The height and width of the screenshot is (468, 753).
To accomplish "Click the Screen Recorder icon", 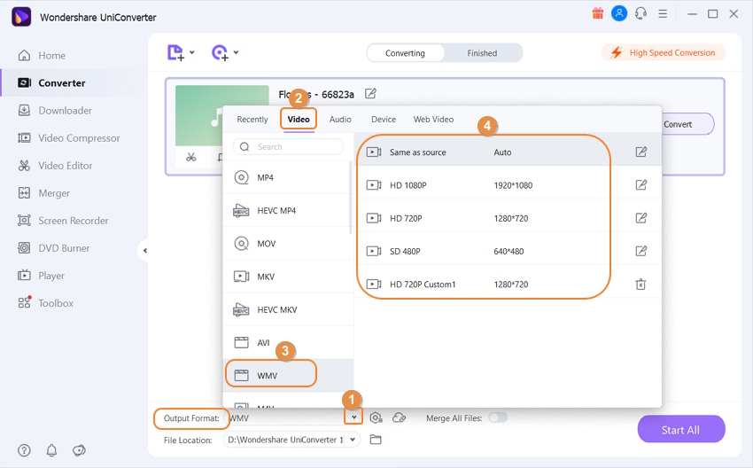I will [24, 221].
